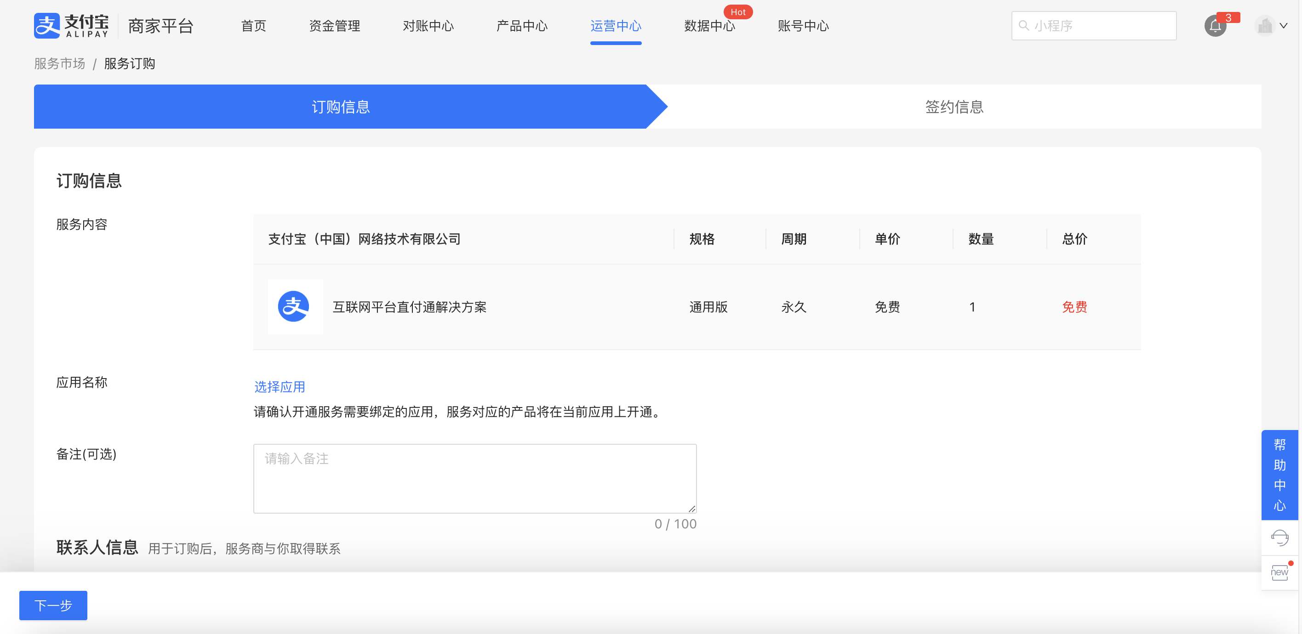Switch to the 签约信息 step tab

(x=954, y=107)
